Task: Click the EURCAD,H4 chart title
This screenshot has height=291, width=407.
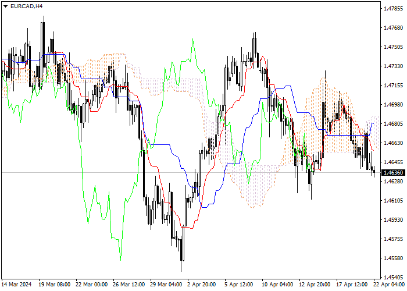Action: [27, 6]
